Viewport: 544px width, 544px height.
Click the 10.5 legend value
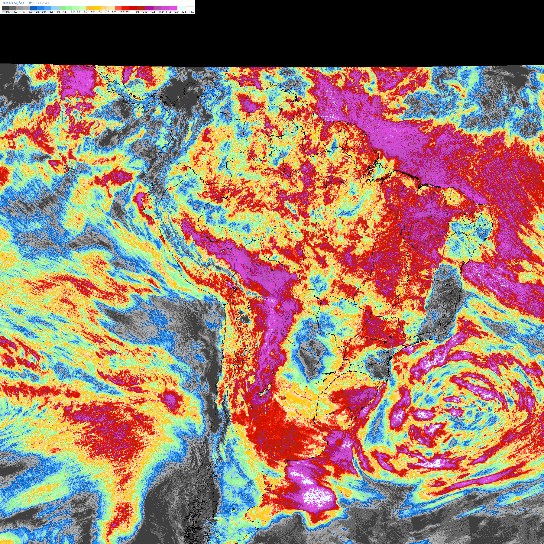pos(153,12)
